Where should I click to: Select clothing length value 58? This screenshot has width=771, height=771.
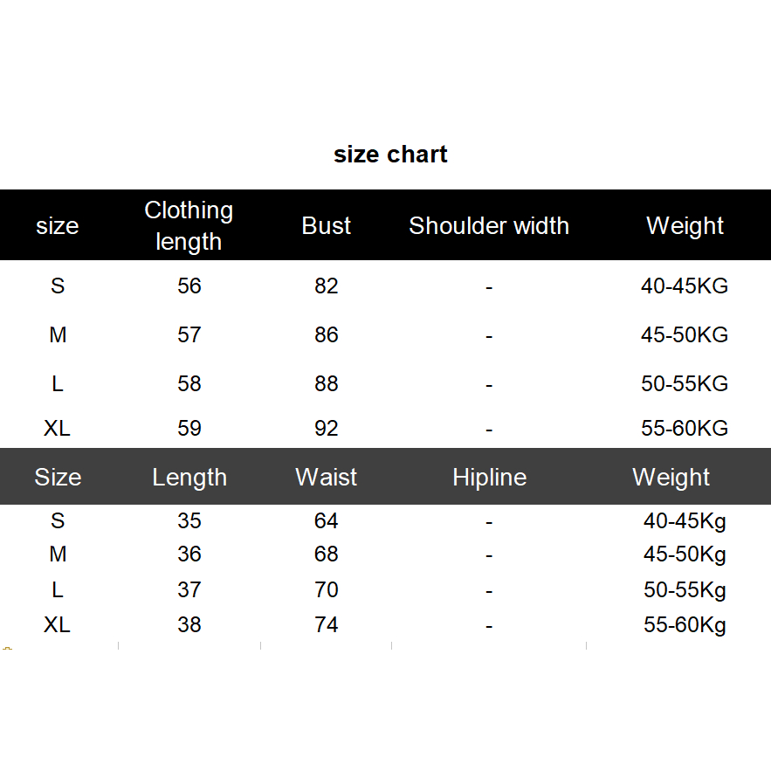[x=189, y=383]
